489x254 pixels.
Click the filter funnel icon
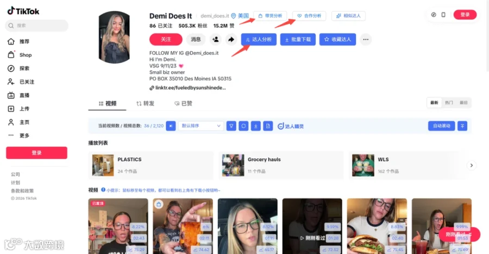231,126
